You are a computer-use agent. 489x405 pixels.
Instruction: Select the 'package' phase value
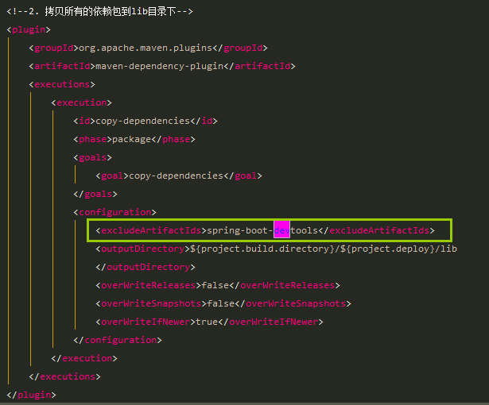[x=132, y=139]
